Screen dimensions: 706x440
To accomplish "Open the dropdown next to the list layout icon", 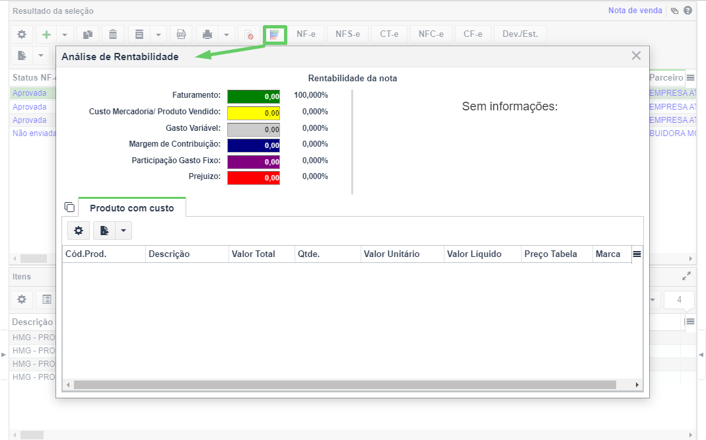I will coord(159,34).
